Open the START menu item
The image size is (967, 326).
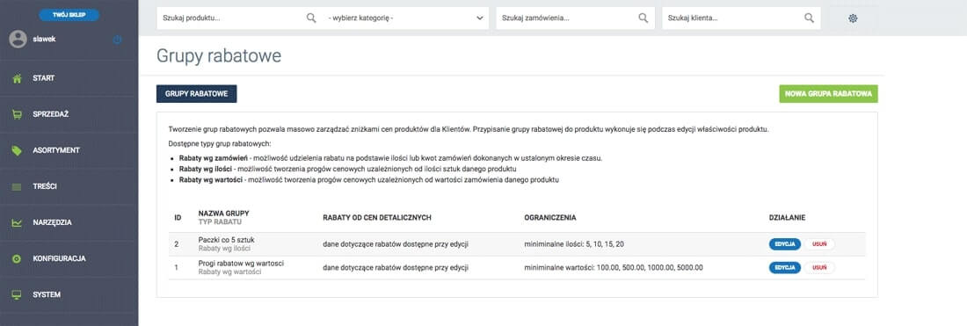click(69, 78)
